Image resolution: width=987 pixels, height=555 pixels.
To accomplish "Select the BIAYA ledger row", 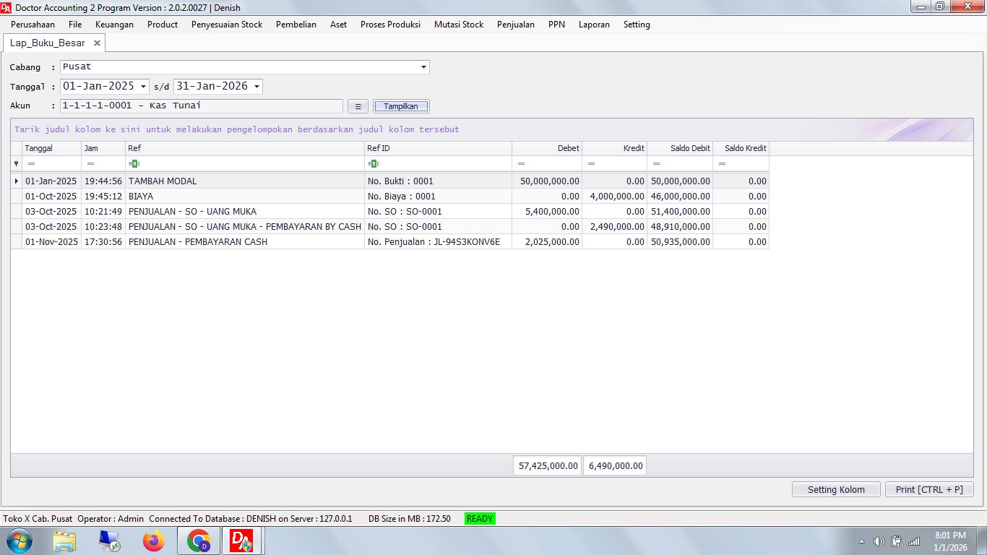I will (x=246, y=197).
